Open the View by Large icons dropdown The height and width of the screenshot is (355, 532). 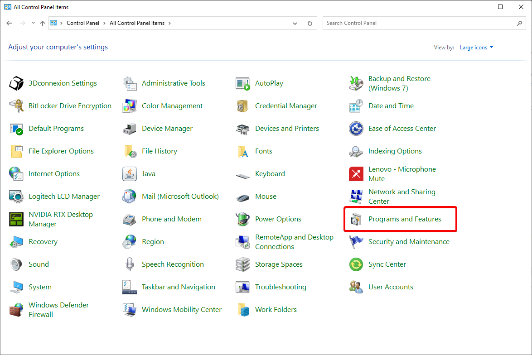476,48
